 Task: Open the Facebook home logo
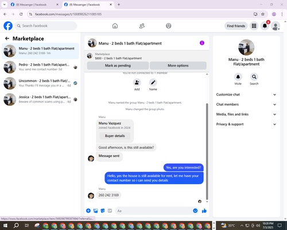[x=8, y=26]
